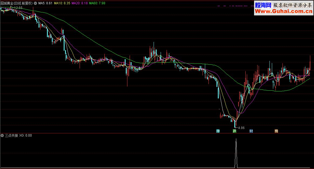The width and height of the screenshot is (314, 169).
Task: Click the MA5: 8.61 label
Action: 45,3
